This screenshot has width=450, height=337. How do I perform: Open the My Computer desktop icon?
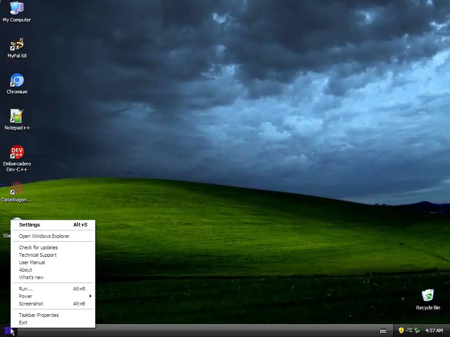[x=17, y=12]
